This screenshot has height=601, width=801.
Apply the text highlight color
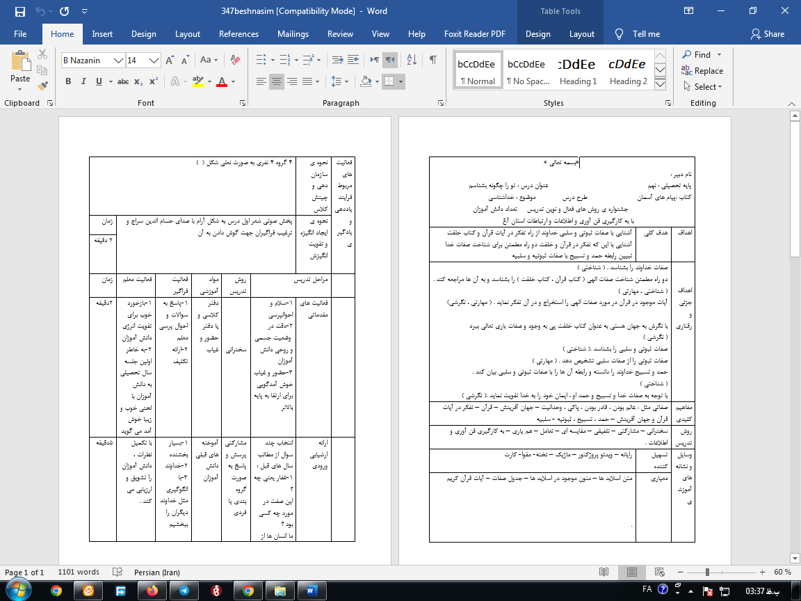click(198, 81)
